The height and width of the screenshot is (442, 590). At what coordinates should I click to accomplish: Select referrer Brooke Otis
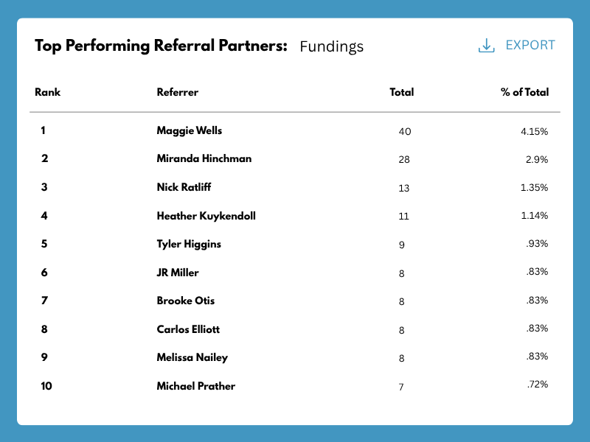(186, 301)
